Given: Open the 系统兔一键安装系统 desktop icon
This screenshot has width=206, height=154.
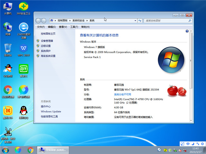Looking at the screenshot, I should click(x=8, y=135).
